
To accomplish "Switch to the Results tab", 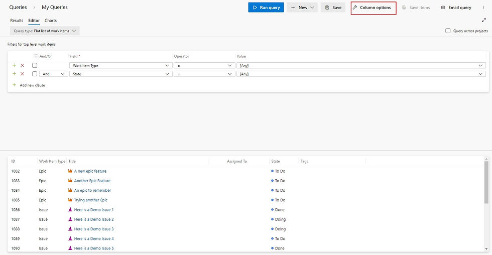I will coord(17,21).
